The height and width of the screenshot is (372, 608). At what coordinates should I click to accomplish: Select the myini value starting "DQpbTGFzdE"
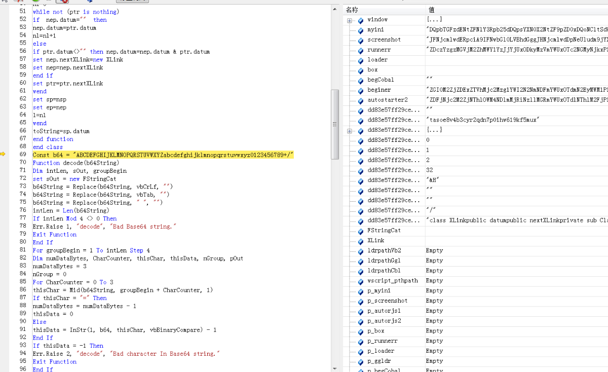tap(517, 30)
